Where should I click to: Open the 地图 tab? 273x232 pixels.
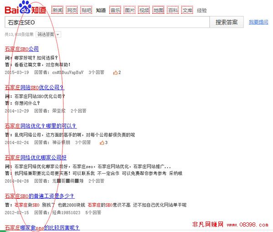(x=158, y=10)
